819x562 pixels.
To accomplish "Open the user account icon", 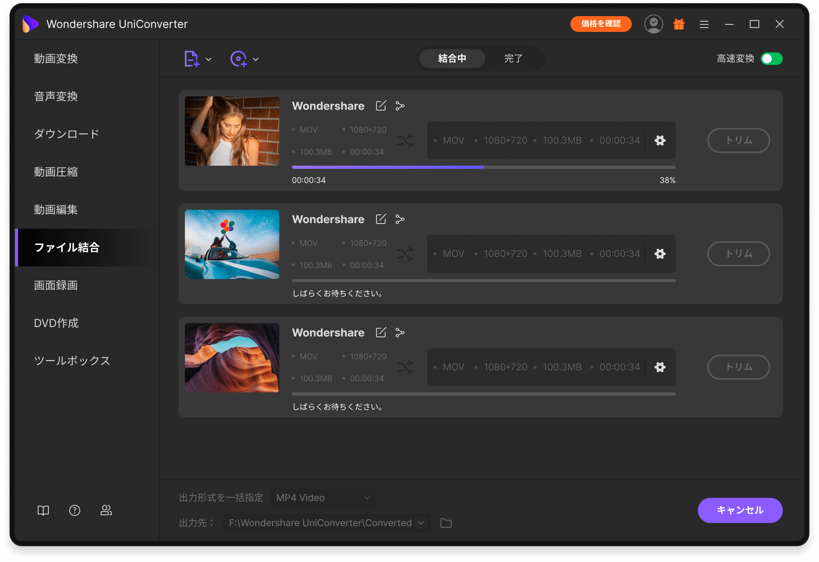I will point(653,24).
